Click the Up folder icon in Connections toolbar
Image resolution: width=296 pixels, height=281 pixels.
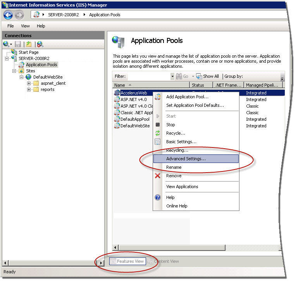pos(29,44)
